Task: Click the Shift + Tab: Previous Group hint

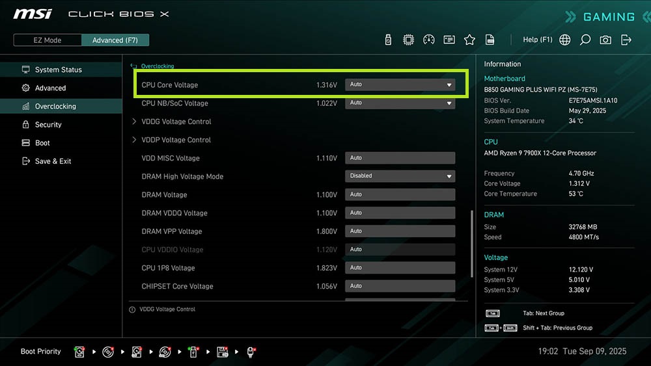Action: coord(558,328)
